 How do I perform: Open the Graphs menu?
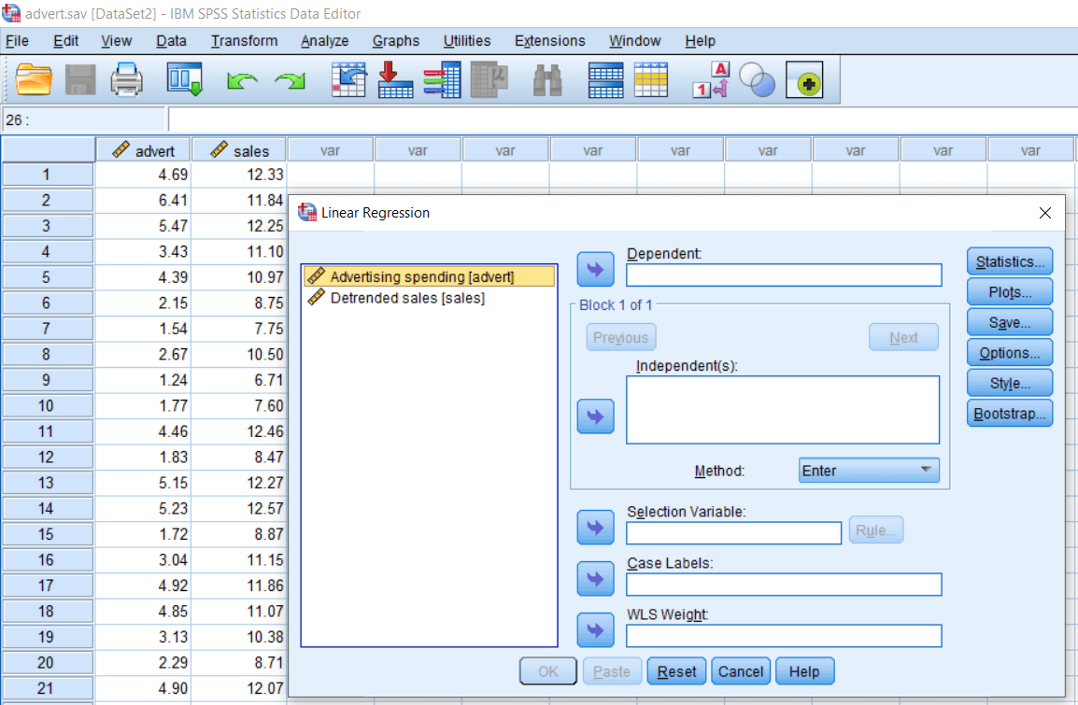tap(395, 40)
